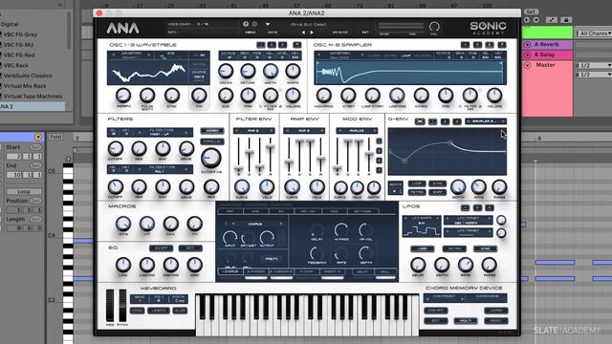Open the preset list dropdown arrow in header
612x344 pixels.
[x=268, y=24]
